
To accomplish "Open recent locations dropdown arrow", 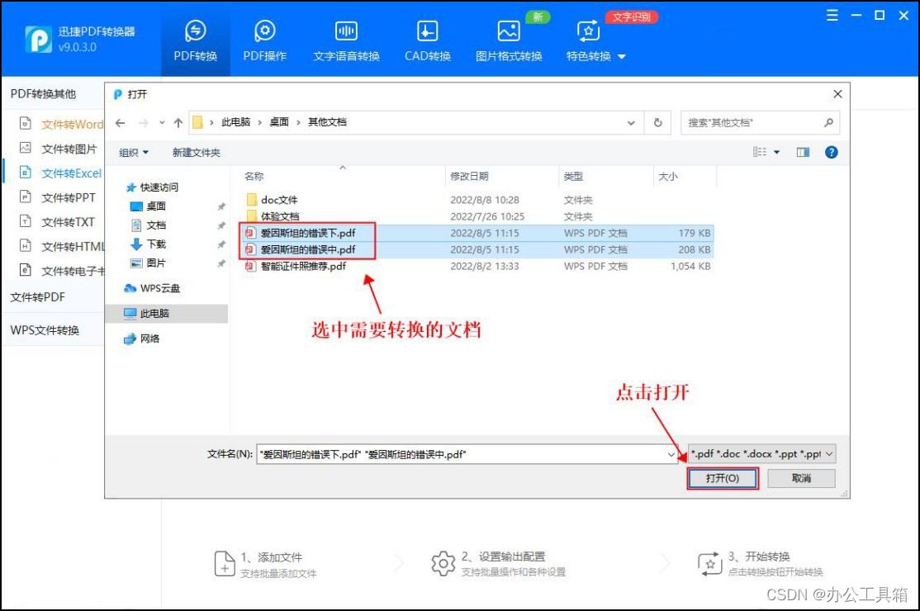I will pos(162,122).
